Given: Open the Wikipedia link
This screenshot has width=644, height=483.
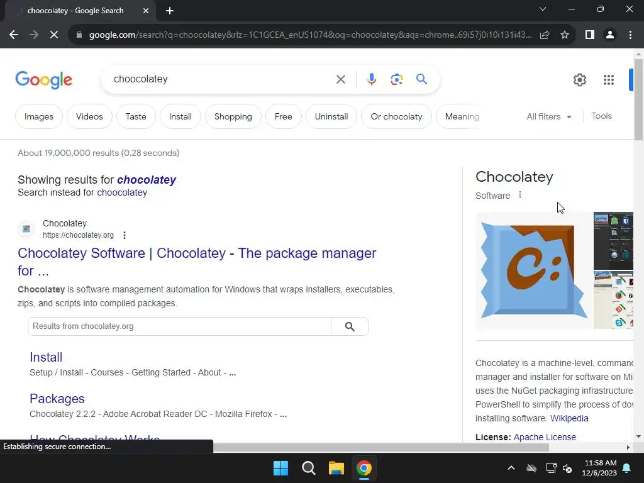Looking at the screenshot, I should point(569,418).
